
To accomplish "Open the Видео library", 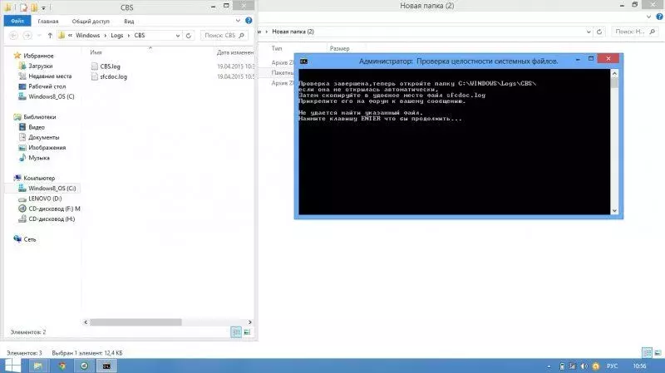I will pyautogui.click(x=37, y=127).
